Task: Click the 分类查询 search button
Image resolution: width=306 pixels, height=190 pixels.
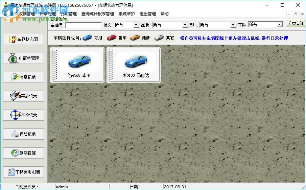Action: coord(296,24)
